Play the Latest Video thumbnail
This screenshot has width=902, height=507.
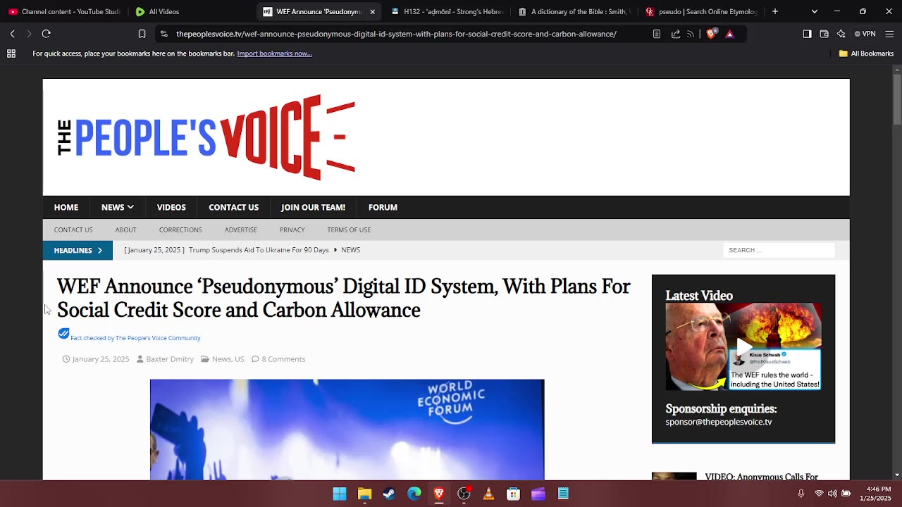(743, 346)
